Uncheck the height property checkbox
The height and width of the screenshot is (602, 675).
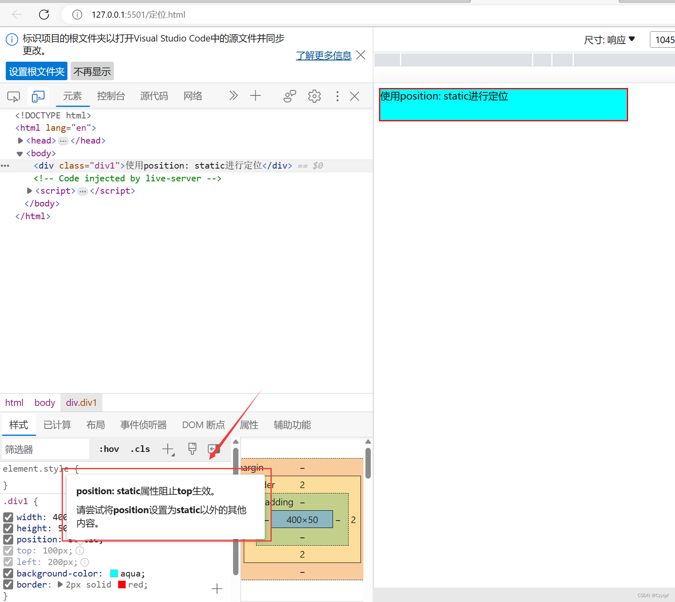[x=8, y=528]
